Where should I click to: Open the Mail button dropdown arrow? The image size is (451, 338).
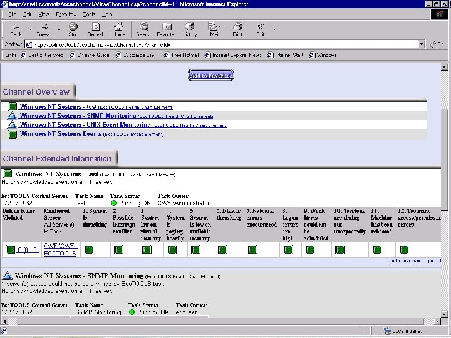[220, 28]
